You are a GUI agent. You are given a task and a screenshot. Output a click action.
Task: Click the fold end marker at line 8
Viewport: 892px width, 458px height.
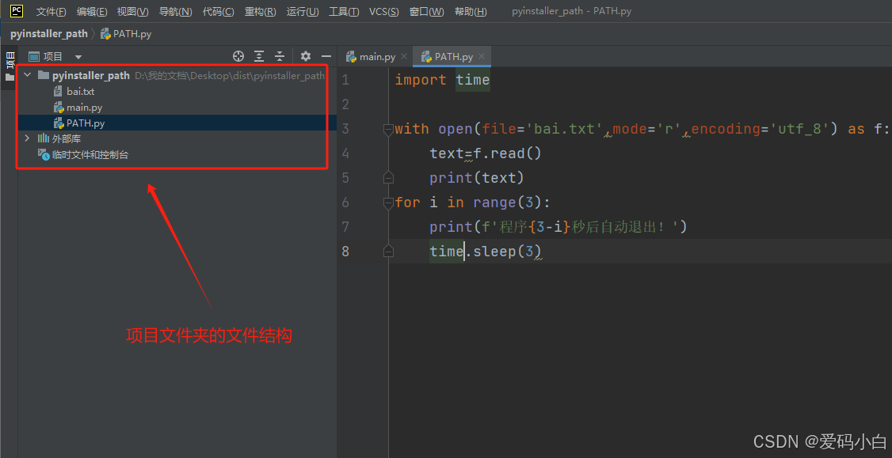coord(388,252)
